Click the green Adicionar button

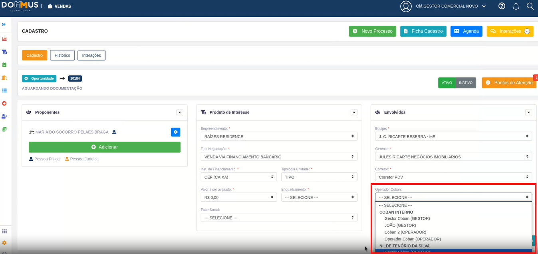[x=104, y=147]
